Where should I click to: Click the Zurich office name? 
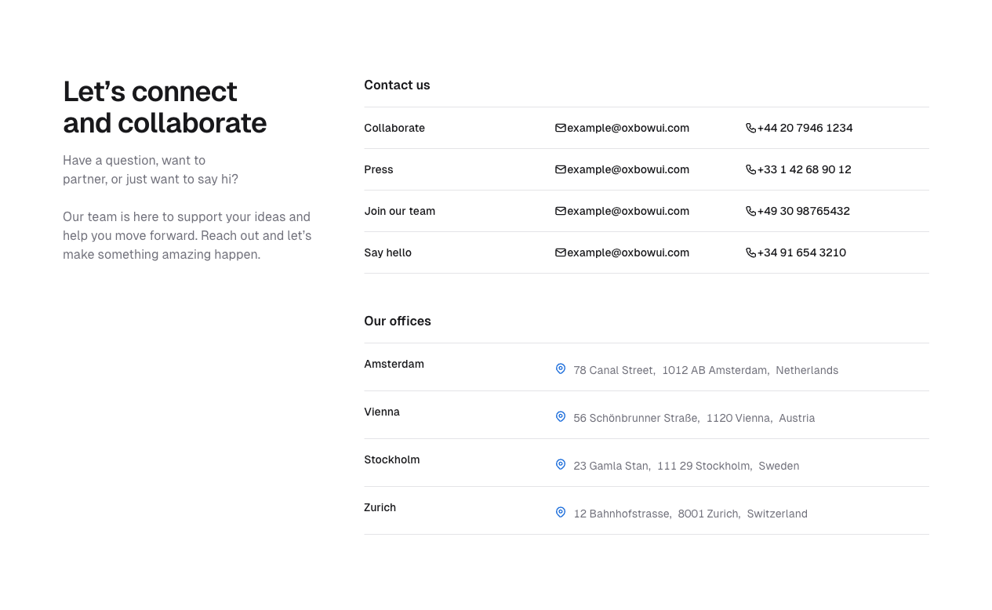[380, 507]
